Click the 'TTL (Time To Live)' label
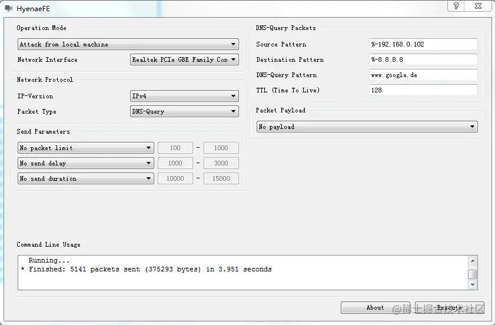Screen dimensions: 495x325 click(288, 90)
